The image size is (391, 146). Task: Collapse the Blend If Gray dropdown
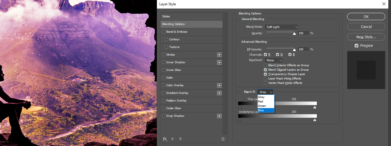tap(265, 92)
